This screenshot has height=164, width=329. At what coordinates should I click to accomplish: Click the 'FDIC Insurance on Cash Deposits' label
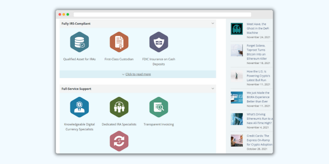(159, 62)
